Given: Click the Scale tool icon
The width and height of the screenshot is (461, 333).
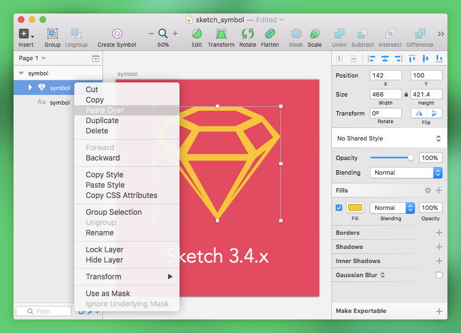Looking at the screenshot, I should (x=315, y=34).
